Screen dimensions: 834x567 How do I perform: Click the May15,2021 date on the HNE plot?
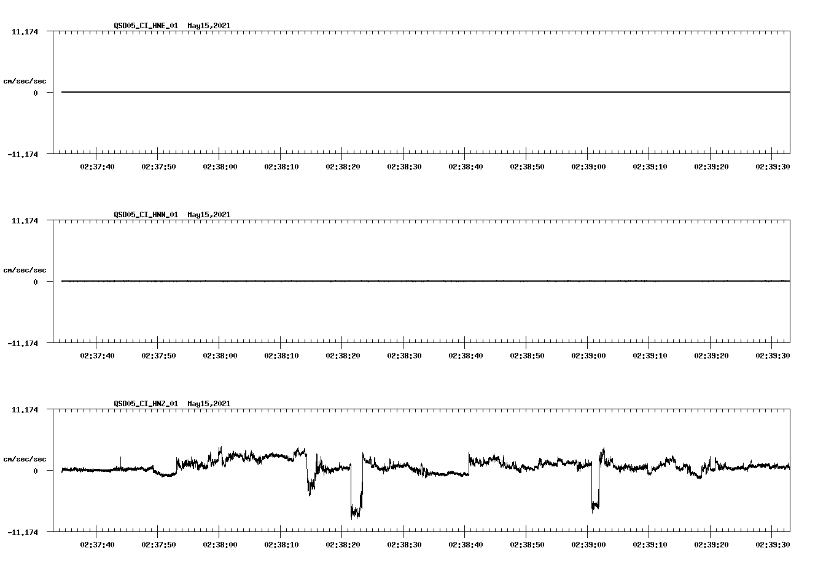(208, 26)
